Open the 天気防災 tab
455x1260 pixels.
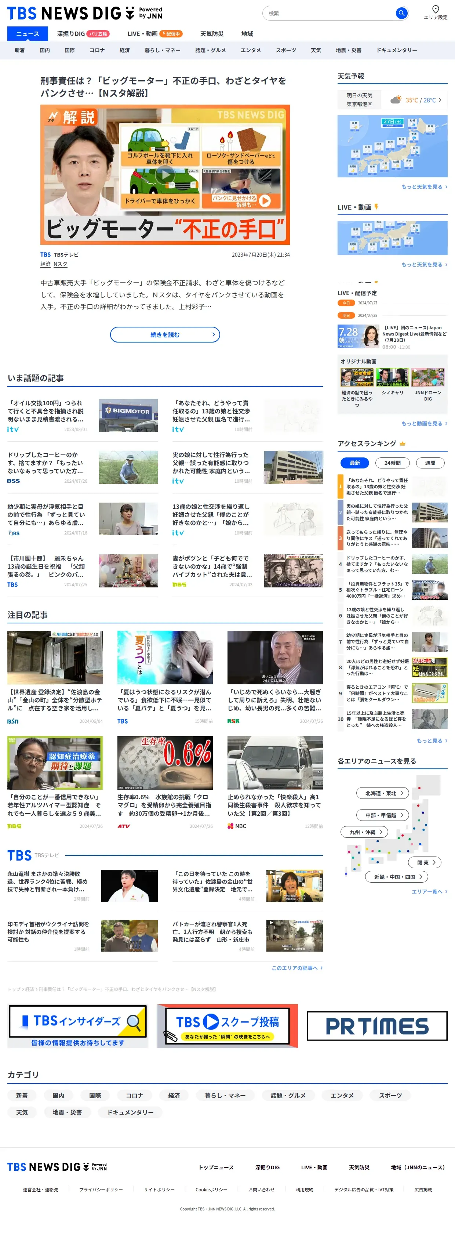tap(212, 34)
